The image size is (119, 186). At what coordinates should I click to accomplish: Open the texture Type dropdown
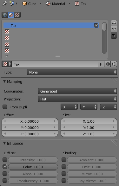click(72, 72)
